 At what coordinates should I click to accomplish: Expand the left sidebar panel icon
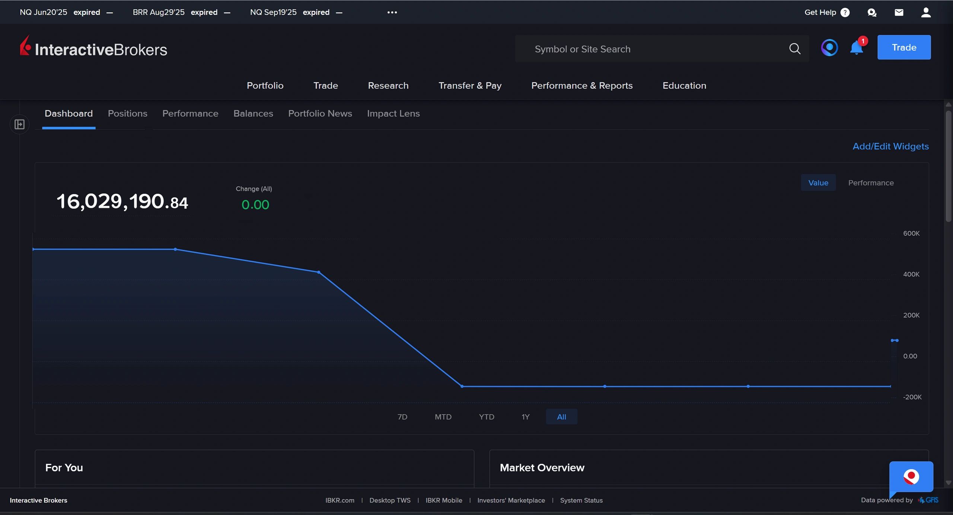click(x=19, y=124)
